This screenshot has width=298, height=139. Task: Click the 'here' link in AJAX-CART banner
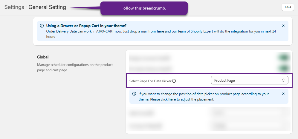pyautogui.click(x=161, y=31)
